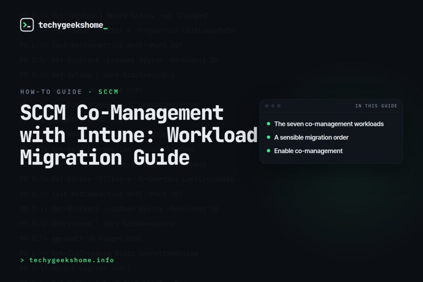
Task: Click the green 'SCCM' category tag
Action: click(x=108, y=92)
